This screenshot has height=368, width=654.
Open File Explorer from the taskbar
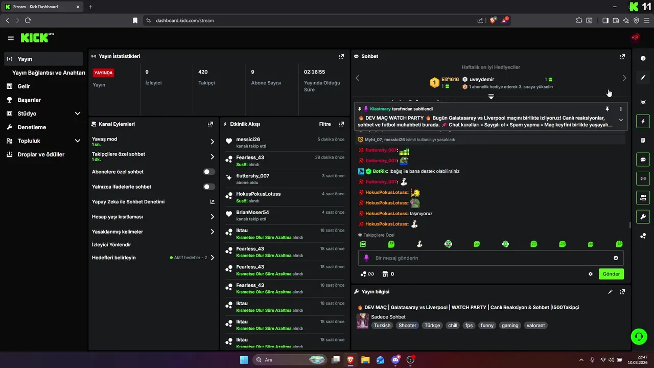(365, 360)
